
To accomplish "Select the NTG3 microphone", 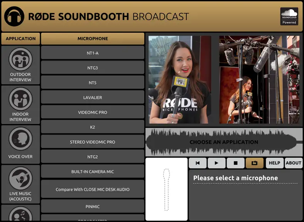I will click(x=93, y=67).
